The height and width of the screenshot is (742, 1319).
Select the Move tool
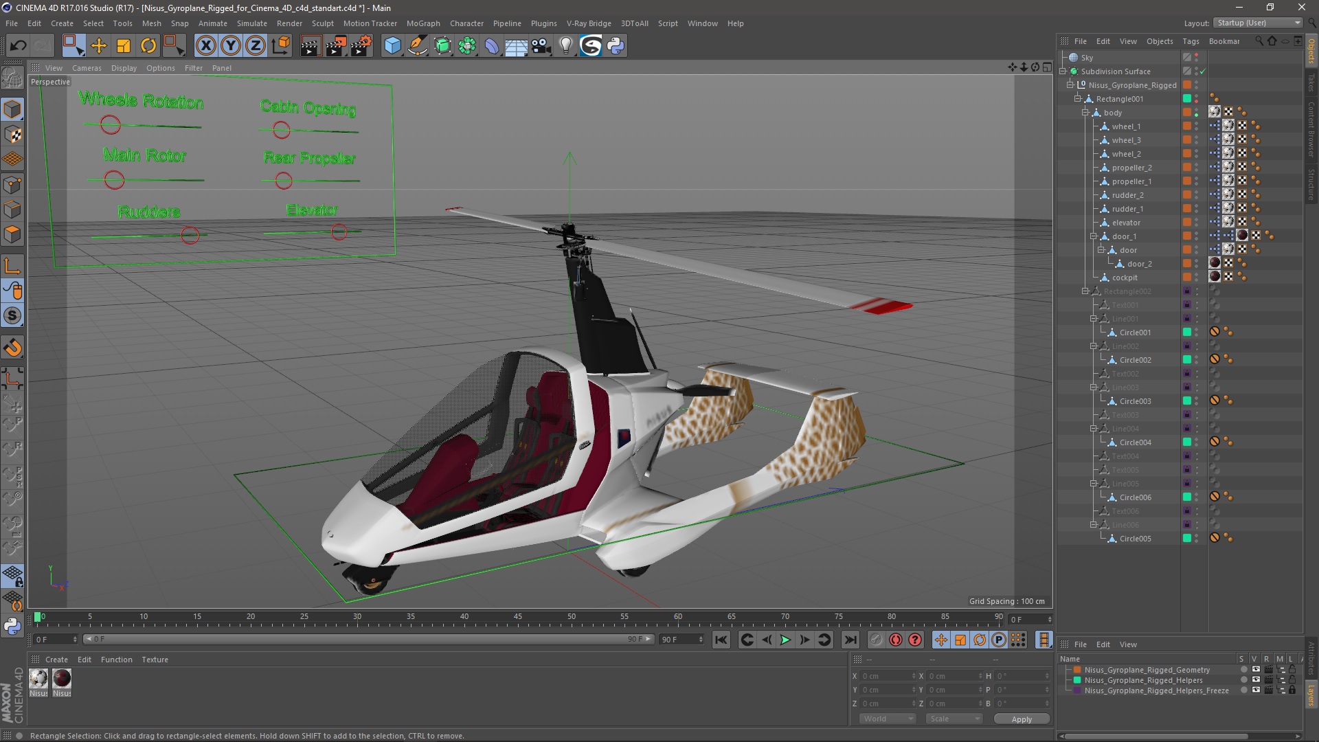pyautogui.click(x=99, y=46)
